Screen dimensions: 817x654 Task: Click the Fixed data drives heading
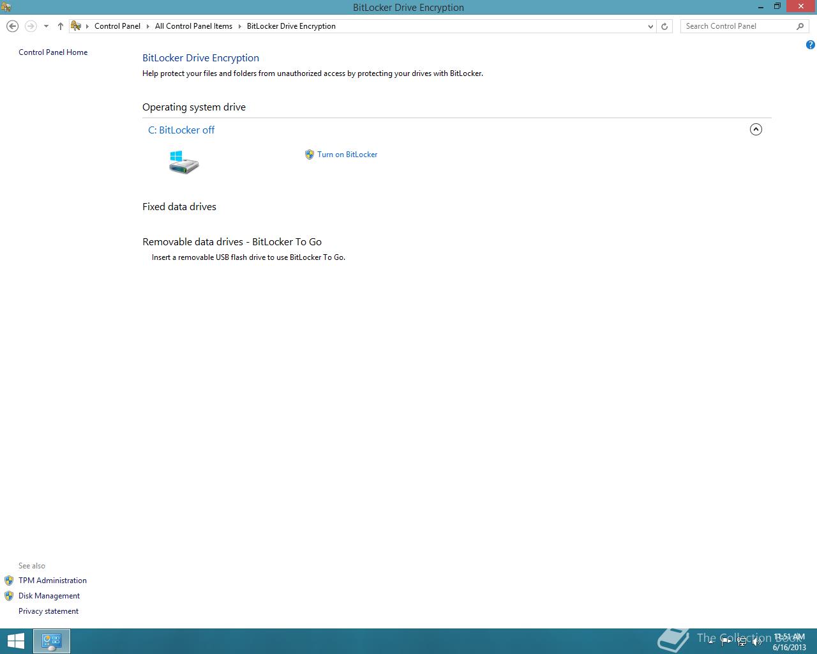pyautogui.click(x=179, y=207)
